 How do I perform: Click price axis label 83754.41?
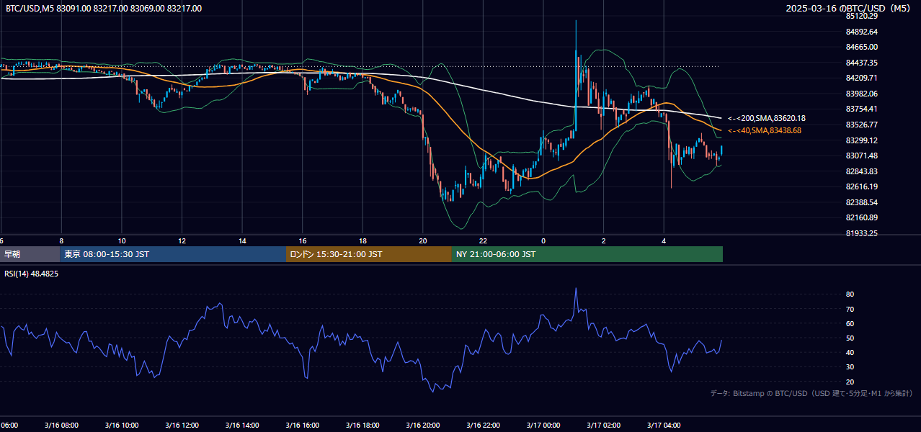coord(861,109)
